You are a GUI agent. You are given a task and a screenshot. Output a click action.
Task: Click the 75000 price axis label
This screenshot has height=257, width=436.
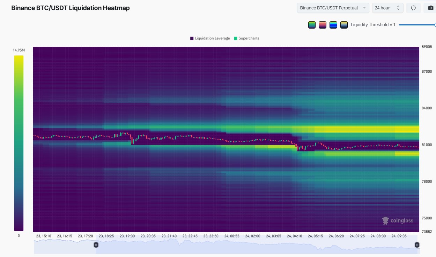[427, 218]
